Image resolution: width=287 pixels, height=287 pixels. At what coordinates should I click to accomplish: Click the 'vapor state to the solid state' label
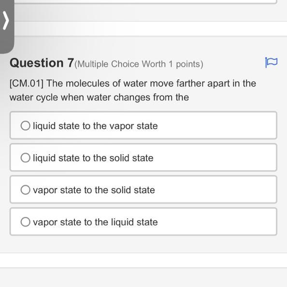pyautogui.click(x=94, y=190)
